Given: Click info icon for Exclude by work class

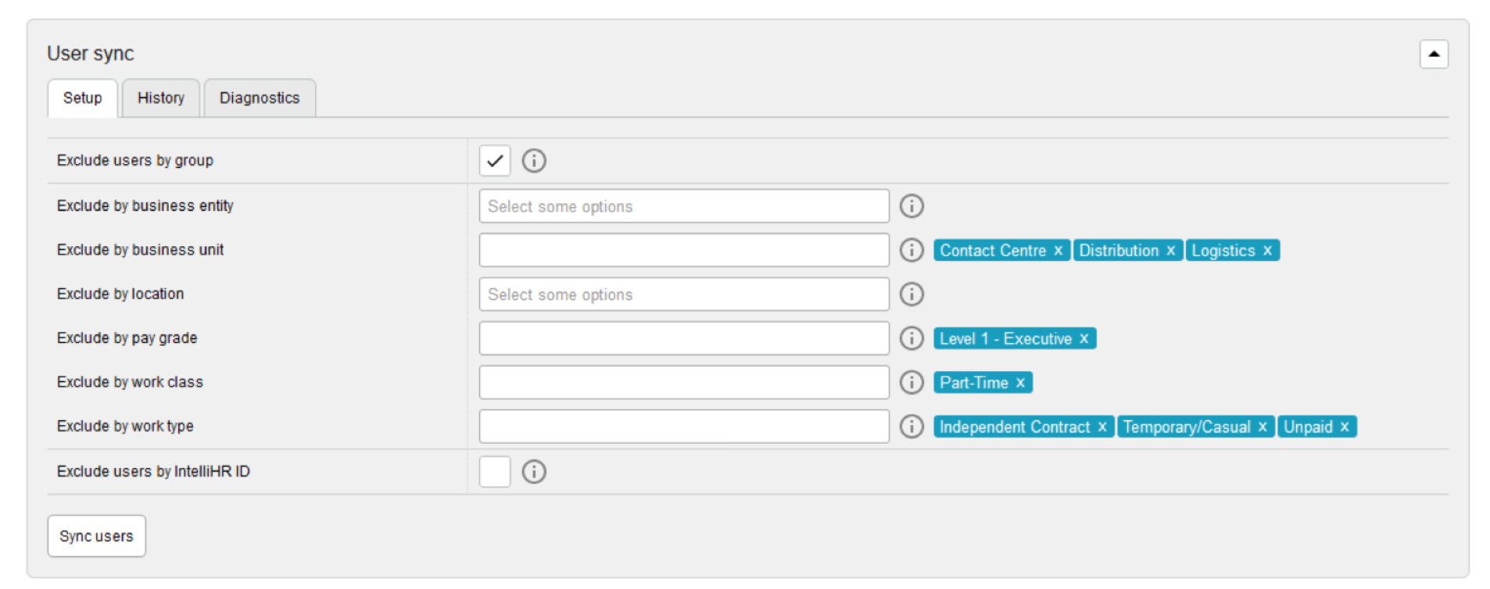Looking at the screenshot, I should tap(912, 383).
